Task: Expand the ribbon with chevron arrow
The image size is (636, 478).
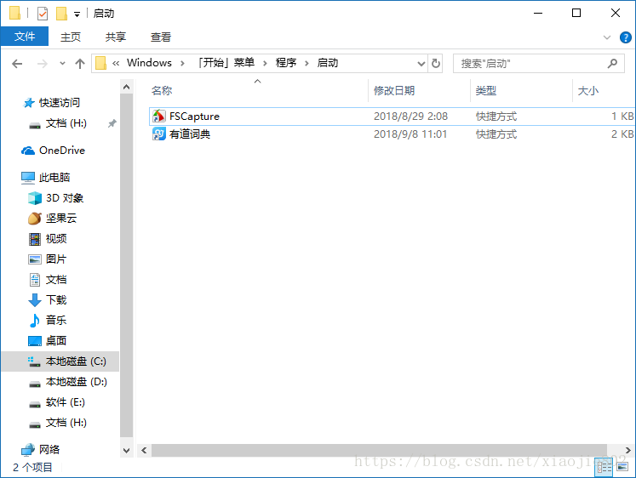Action: 607,37
